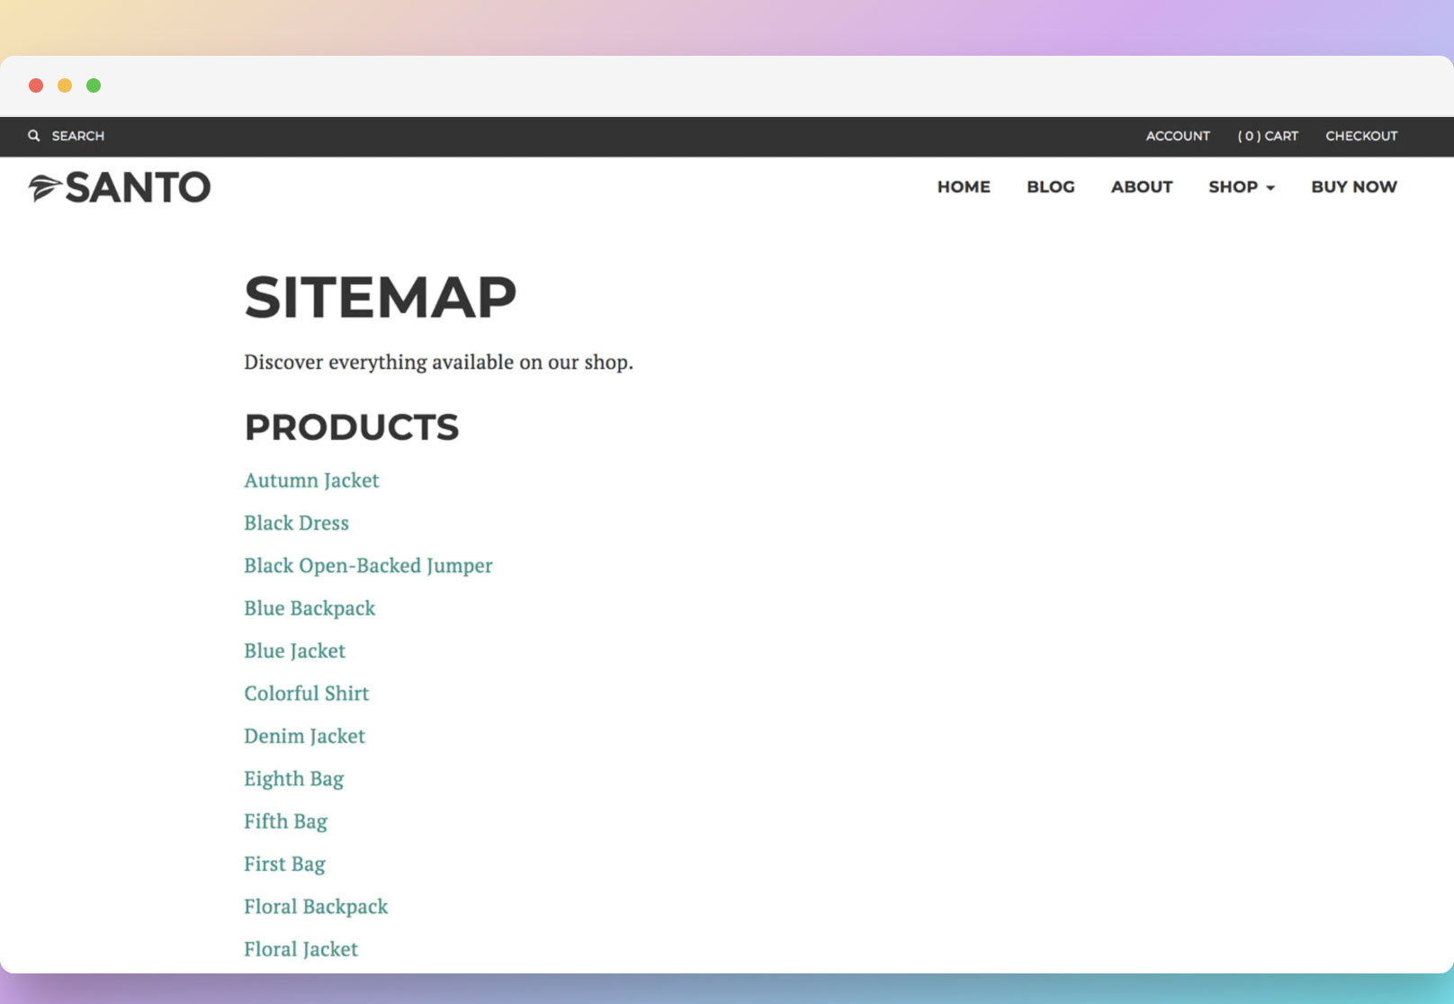Screen dimensions: 1454x1004
Task: Open the Blue Backpack product link
Action: click(x=310, y=608)
